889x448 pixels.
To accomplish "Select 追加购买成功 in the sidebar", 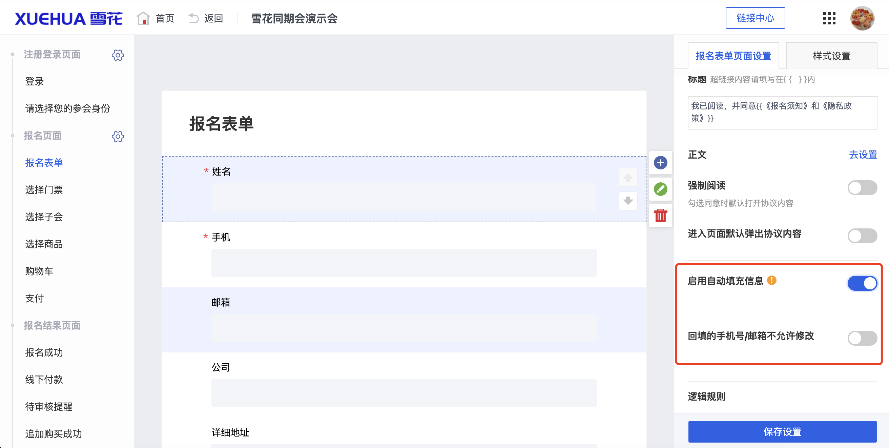I will 54,433.
